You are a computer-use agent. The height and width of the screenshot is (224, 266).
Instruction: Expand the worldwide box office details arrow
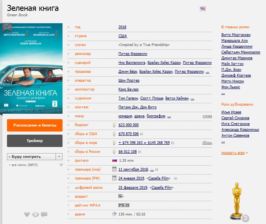173,143
